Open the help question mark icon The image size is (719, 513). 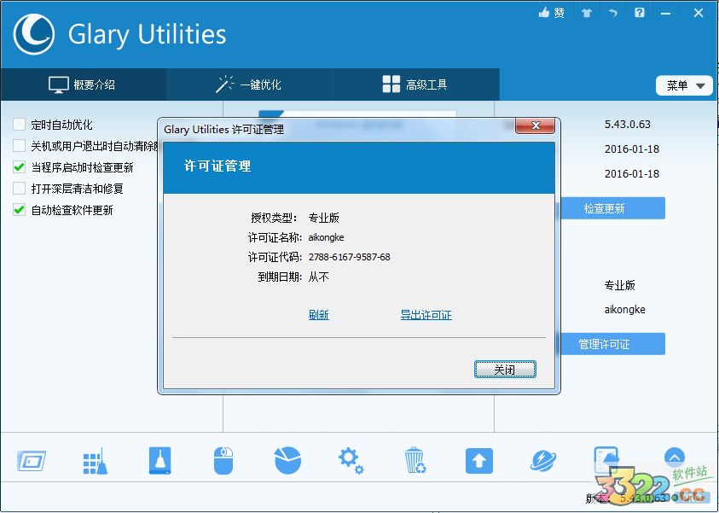coord(640,13)
